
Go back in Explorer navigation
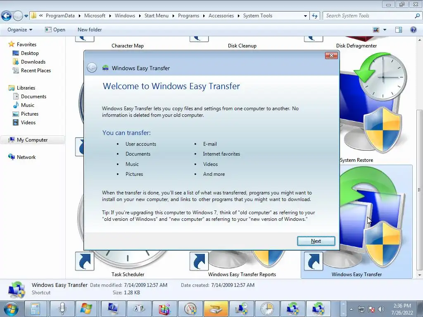click(7, 16)
